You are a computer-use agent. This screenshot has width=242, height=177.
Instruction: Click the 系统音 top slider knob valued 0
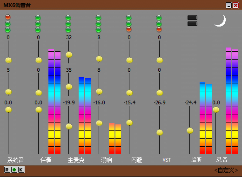(8, 60)
